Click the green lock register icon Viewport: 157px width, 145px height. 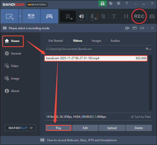point(102,3)
